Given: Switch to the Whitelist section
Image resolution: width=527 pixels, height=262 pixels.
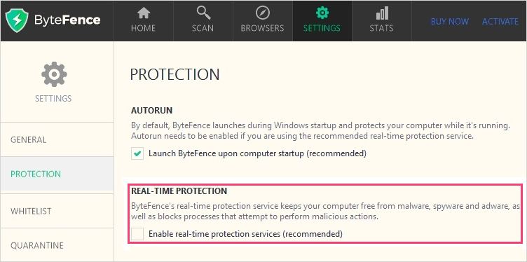Looking at the screenshot, I should click(57, 212).
